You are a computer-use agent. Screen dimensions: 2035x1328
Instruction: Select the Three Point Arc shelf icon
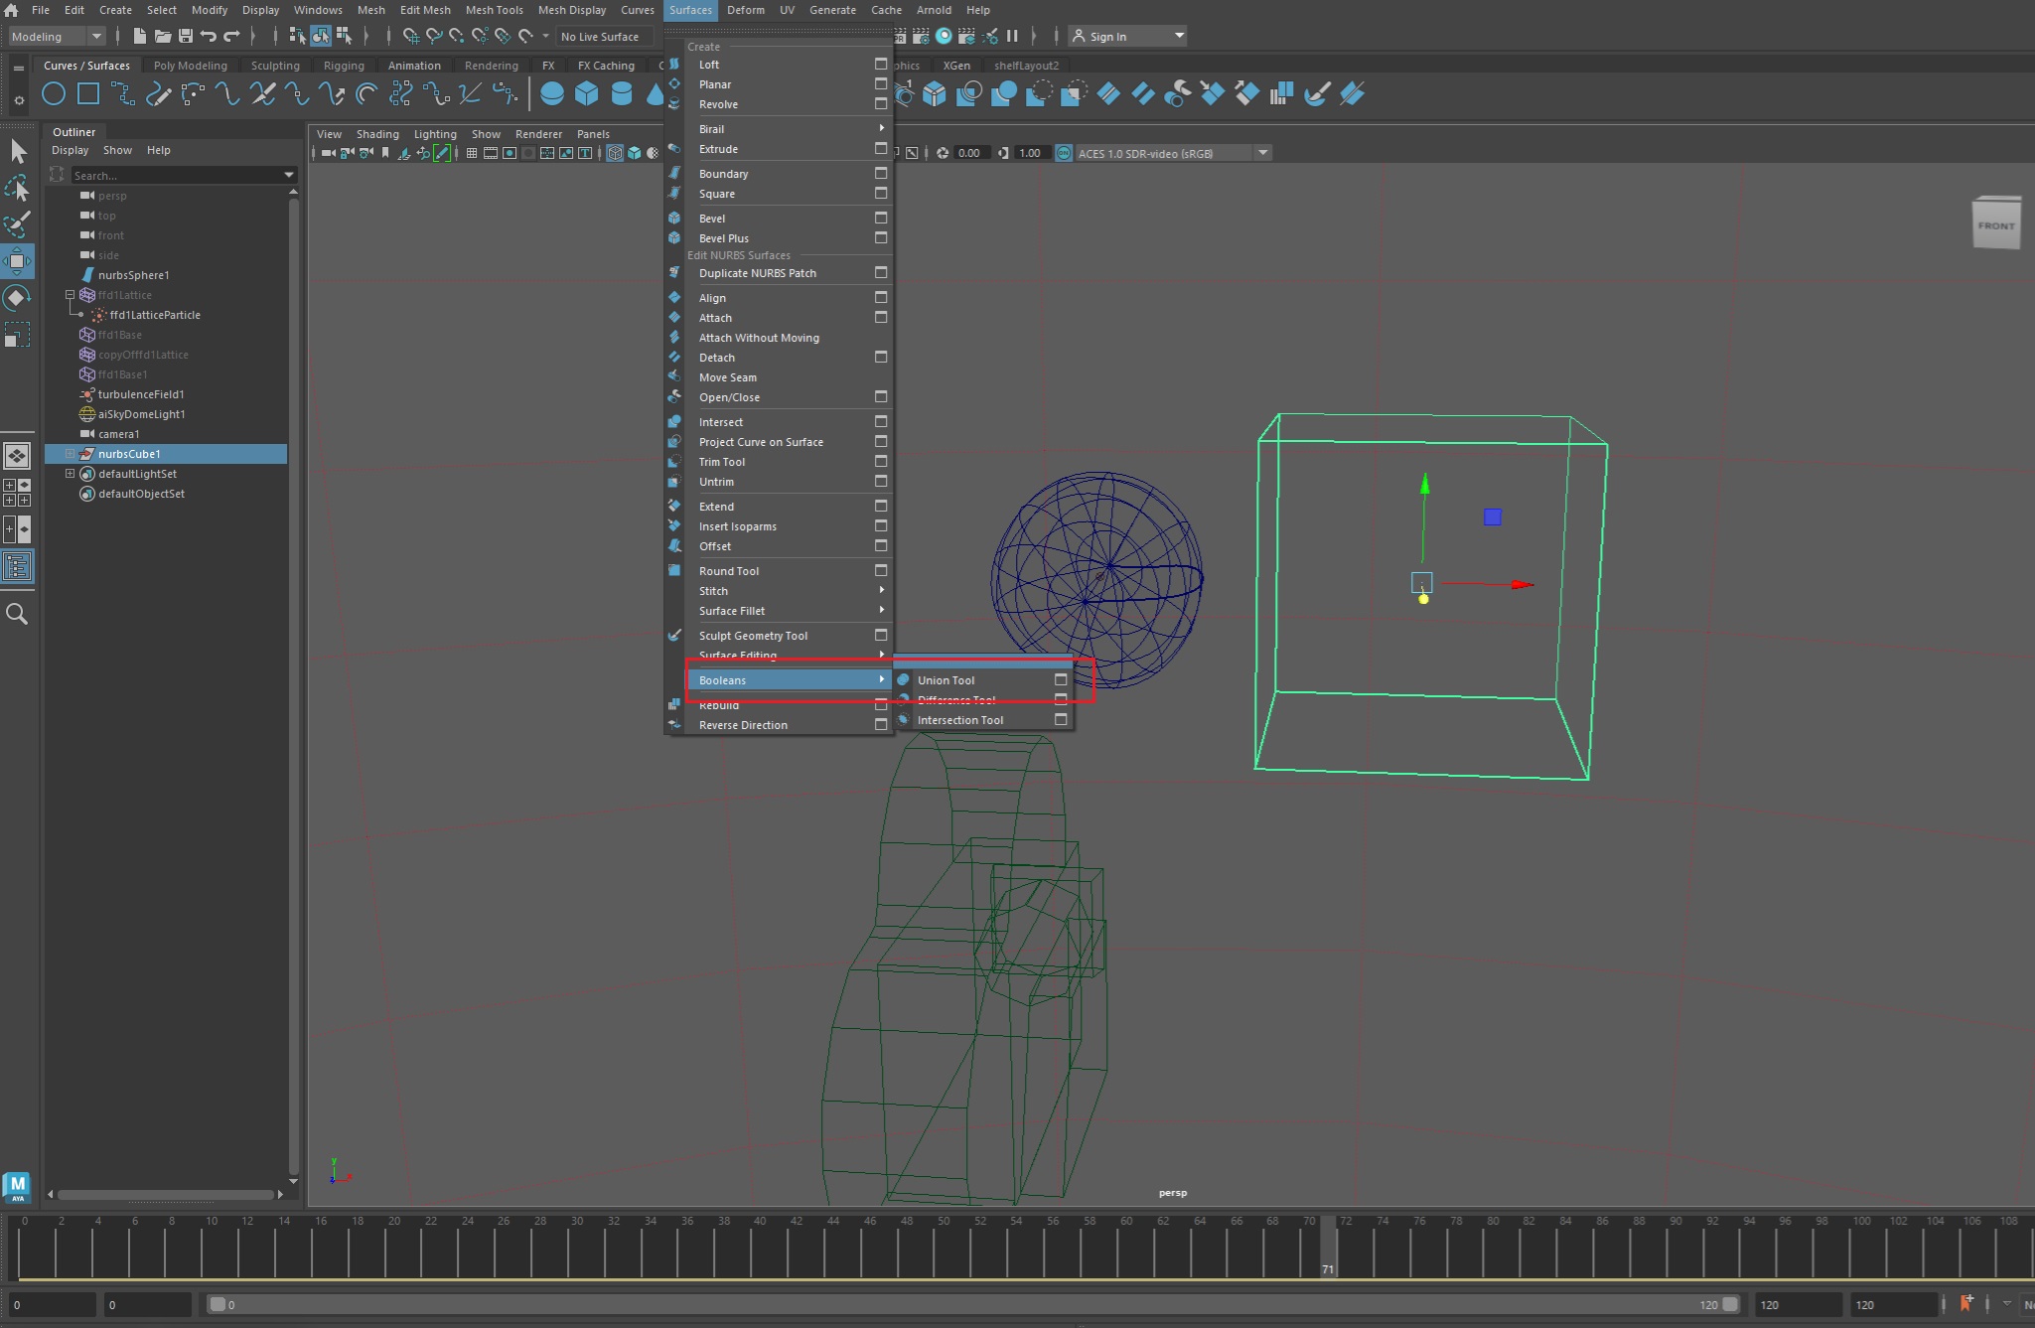pos(193,94)
